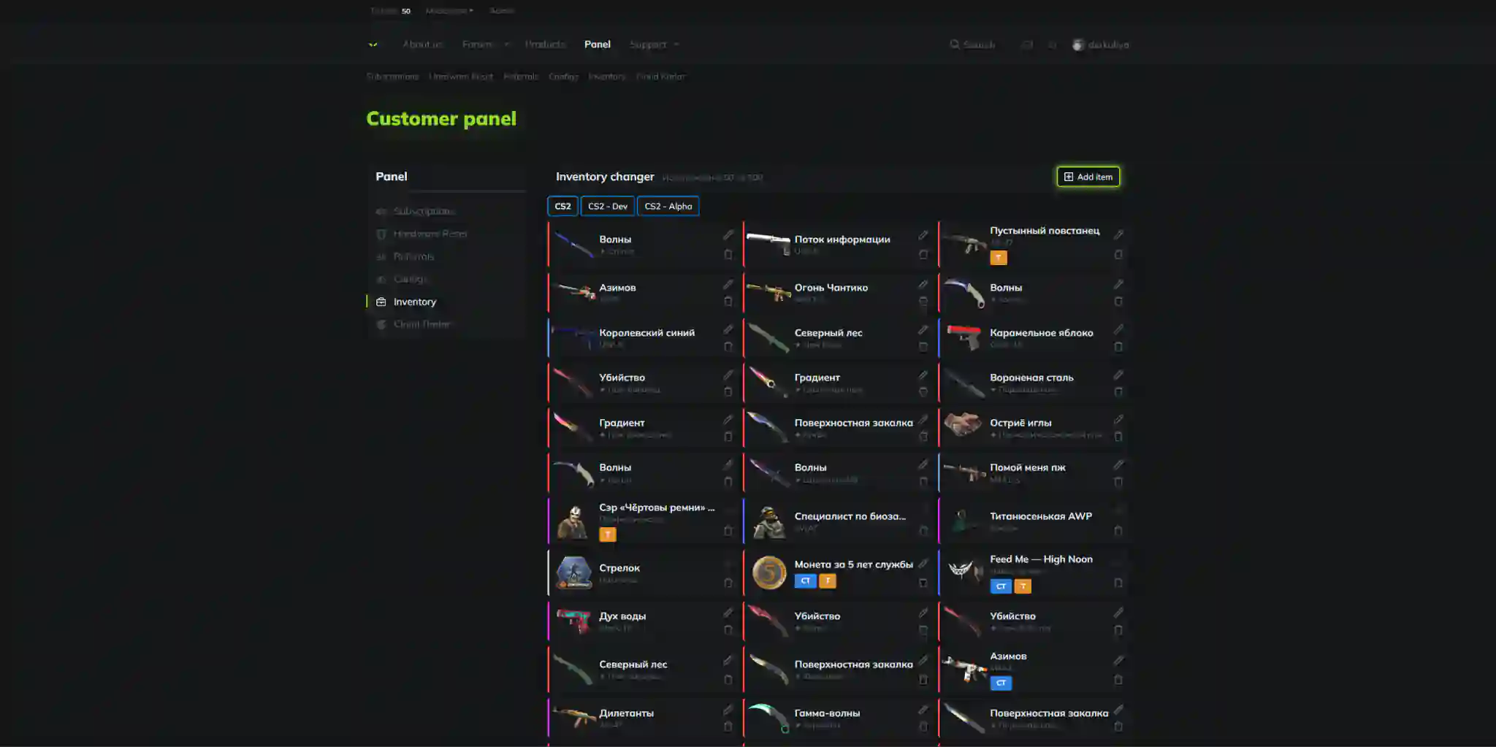Delete the Сэр «Чёртовы ремни» agent
Image resolution: width=1496 pixels, height=747 pixels.
(728, 531)
